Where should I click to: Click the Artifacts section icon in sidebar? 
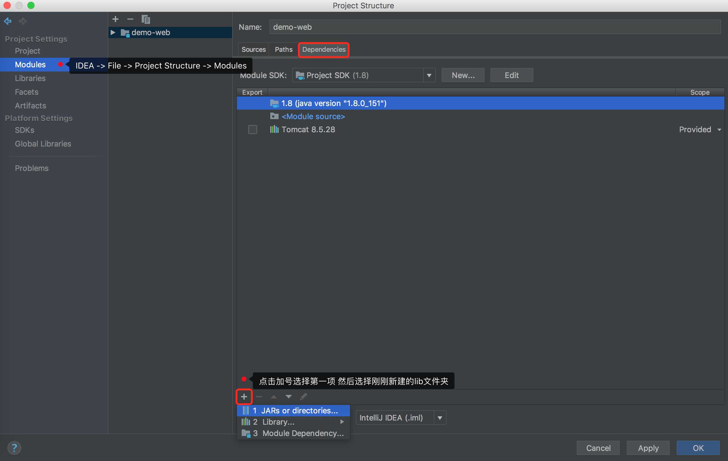pyautogui.click(x=30, y=105)
